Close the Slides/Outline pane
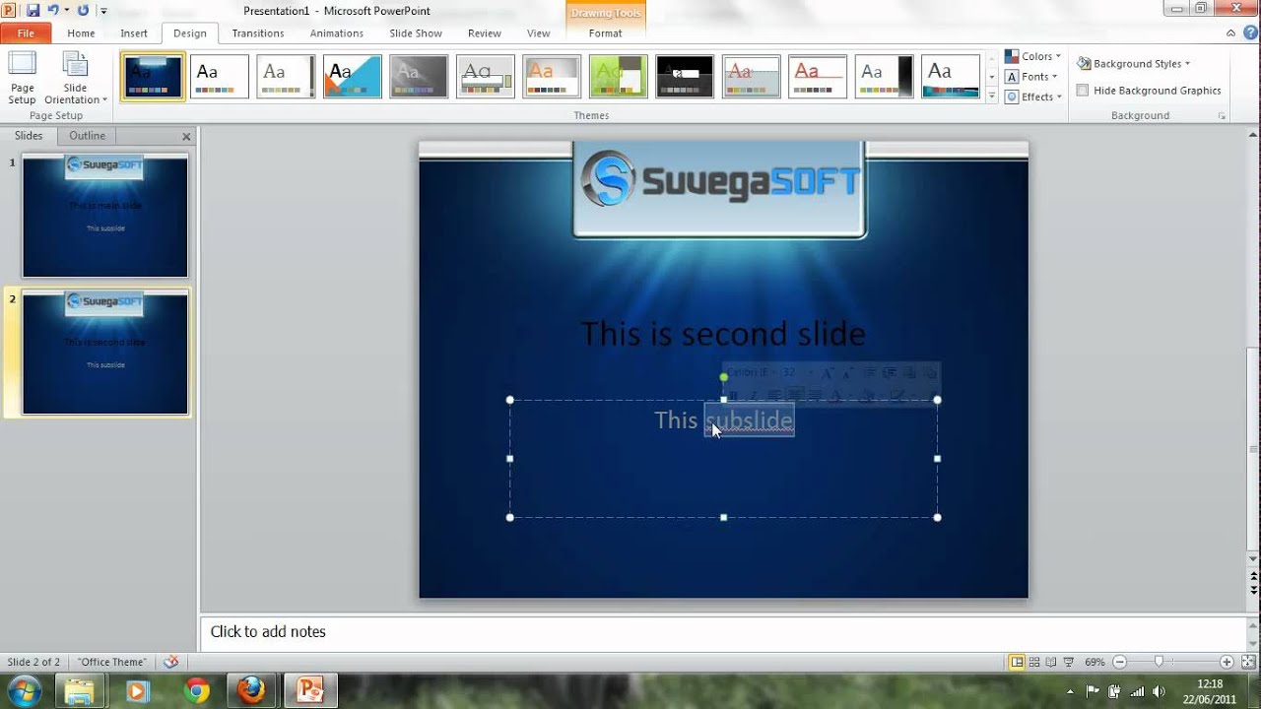The image size is (1261, 709). click(x=186, y=137)
